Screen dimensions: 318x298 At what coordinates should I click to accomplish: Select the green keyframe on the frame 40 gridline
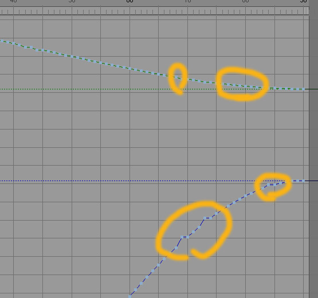pyautogui.click(x=13, y=43)
